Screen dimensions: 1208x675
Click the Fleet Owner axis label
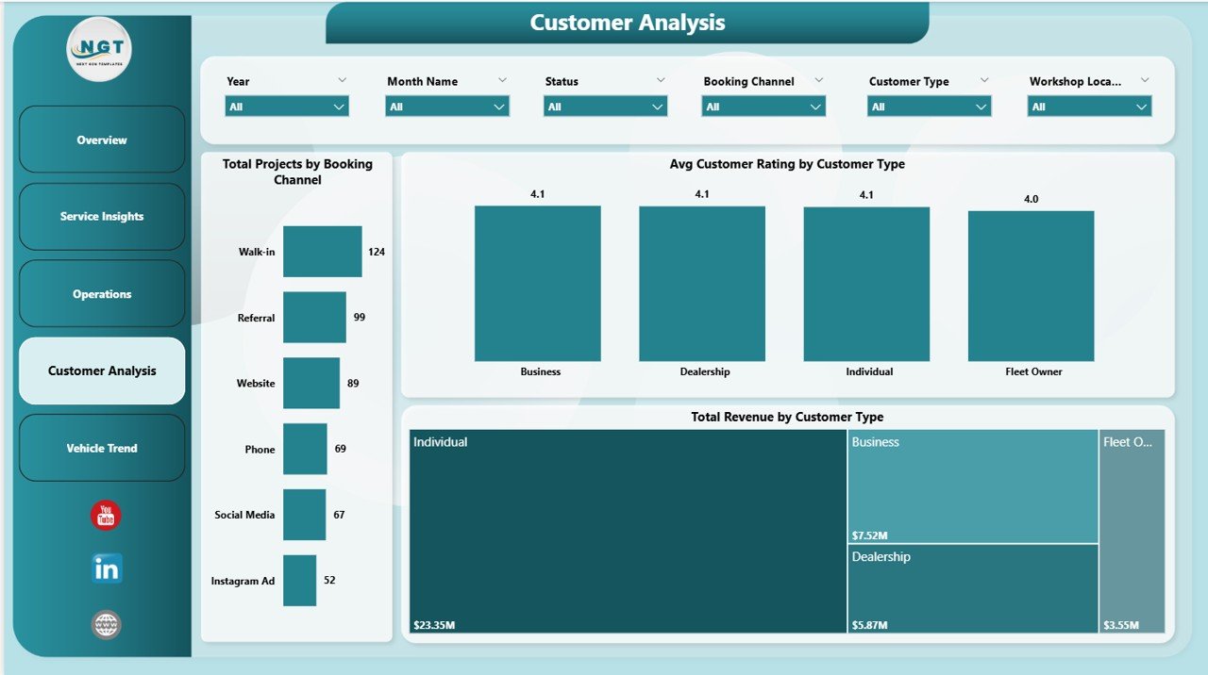pyautogui.click(x=1033, y=371)
